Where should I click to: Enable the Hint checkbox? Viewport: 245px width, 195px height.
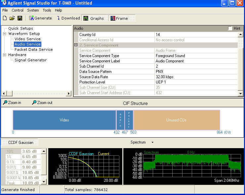pyautogui.click(x=230, y=28)
